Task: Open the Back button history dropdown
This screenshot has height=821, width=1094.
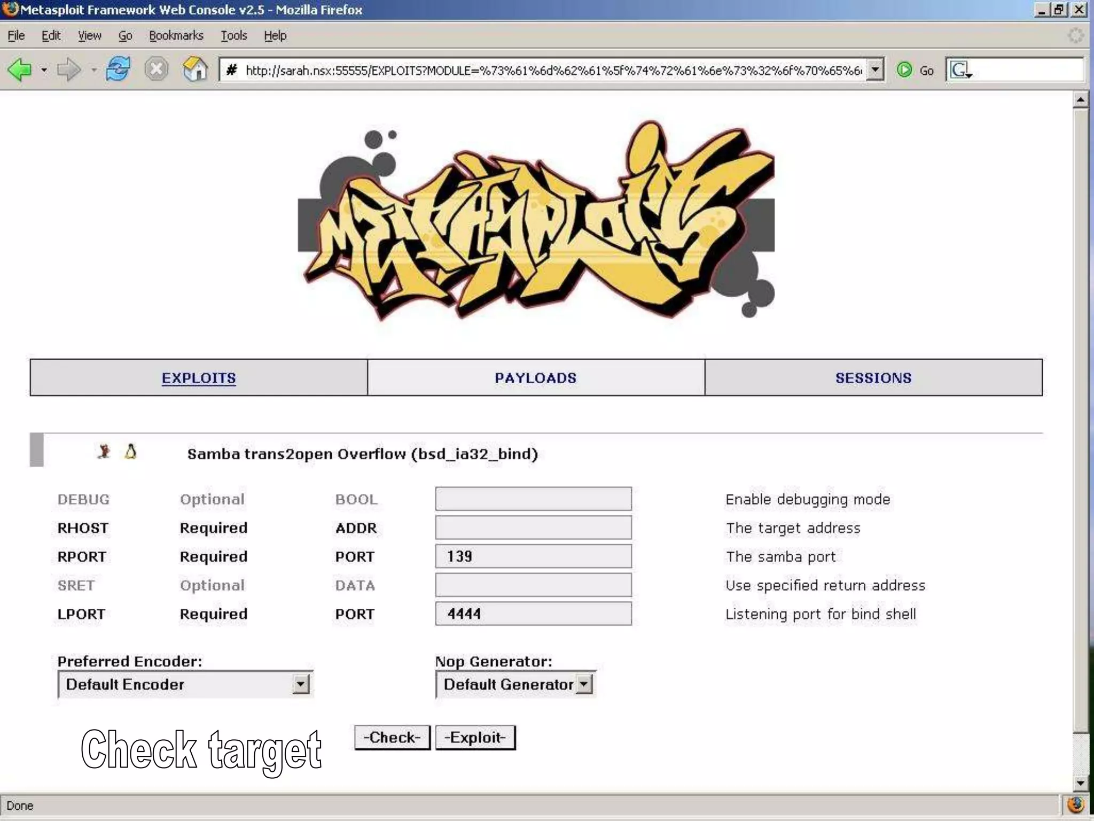Action: coord(44,70)
